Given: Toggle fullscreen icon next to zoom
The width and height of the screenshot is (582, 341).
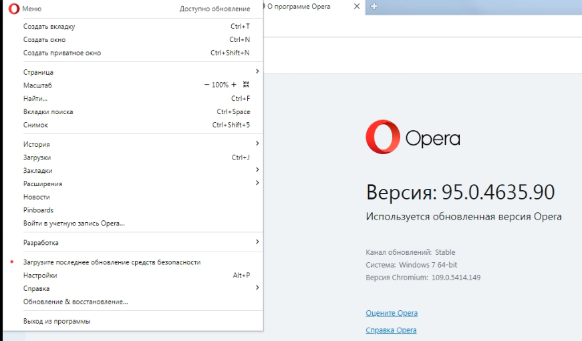Looking at the screenshot, I should click(x=246, y=85).
